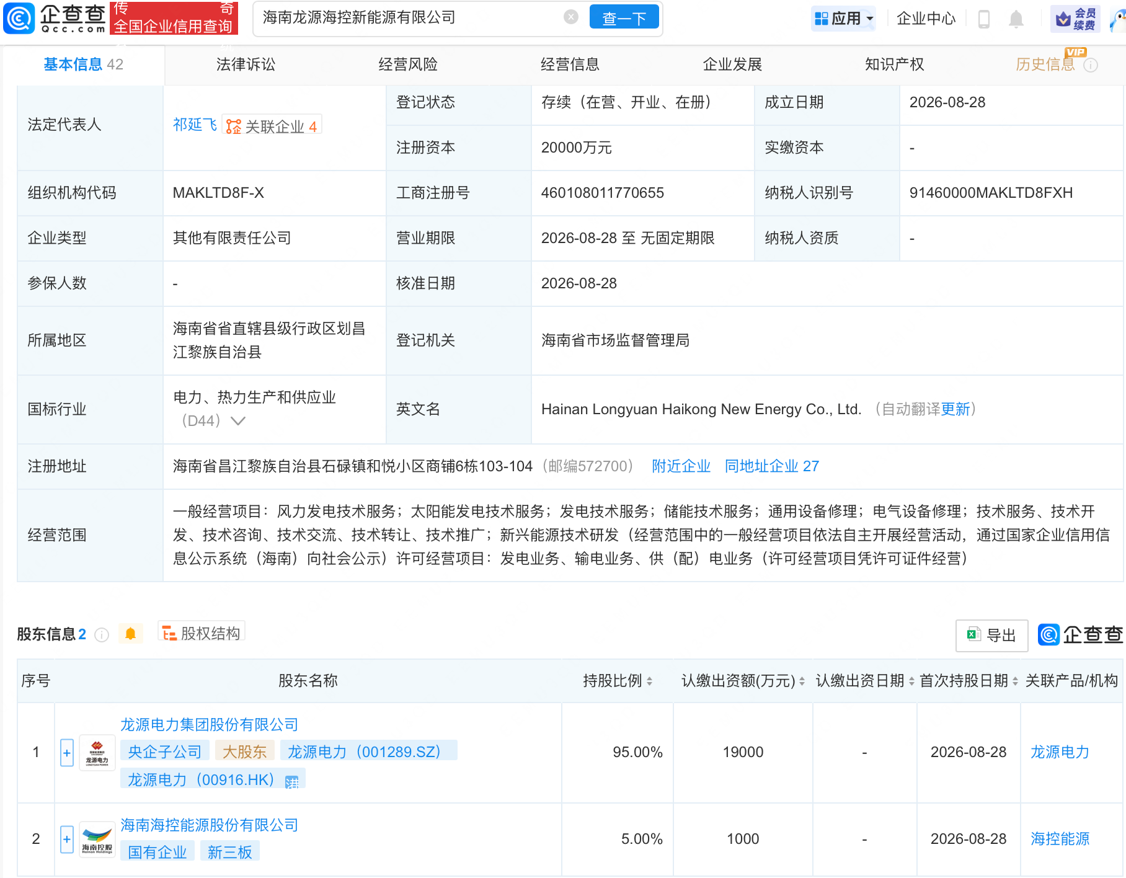
Task: Click the Qichacha logo icon
Action: (x=19, y=18)
